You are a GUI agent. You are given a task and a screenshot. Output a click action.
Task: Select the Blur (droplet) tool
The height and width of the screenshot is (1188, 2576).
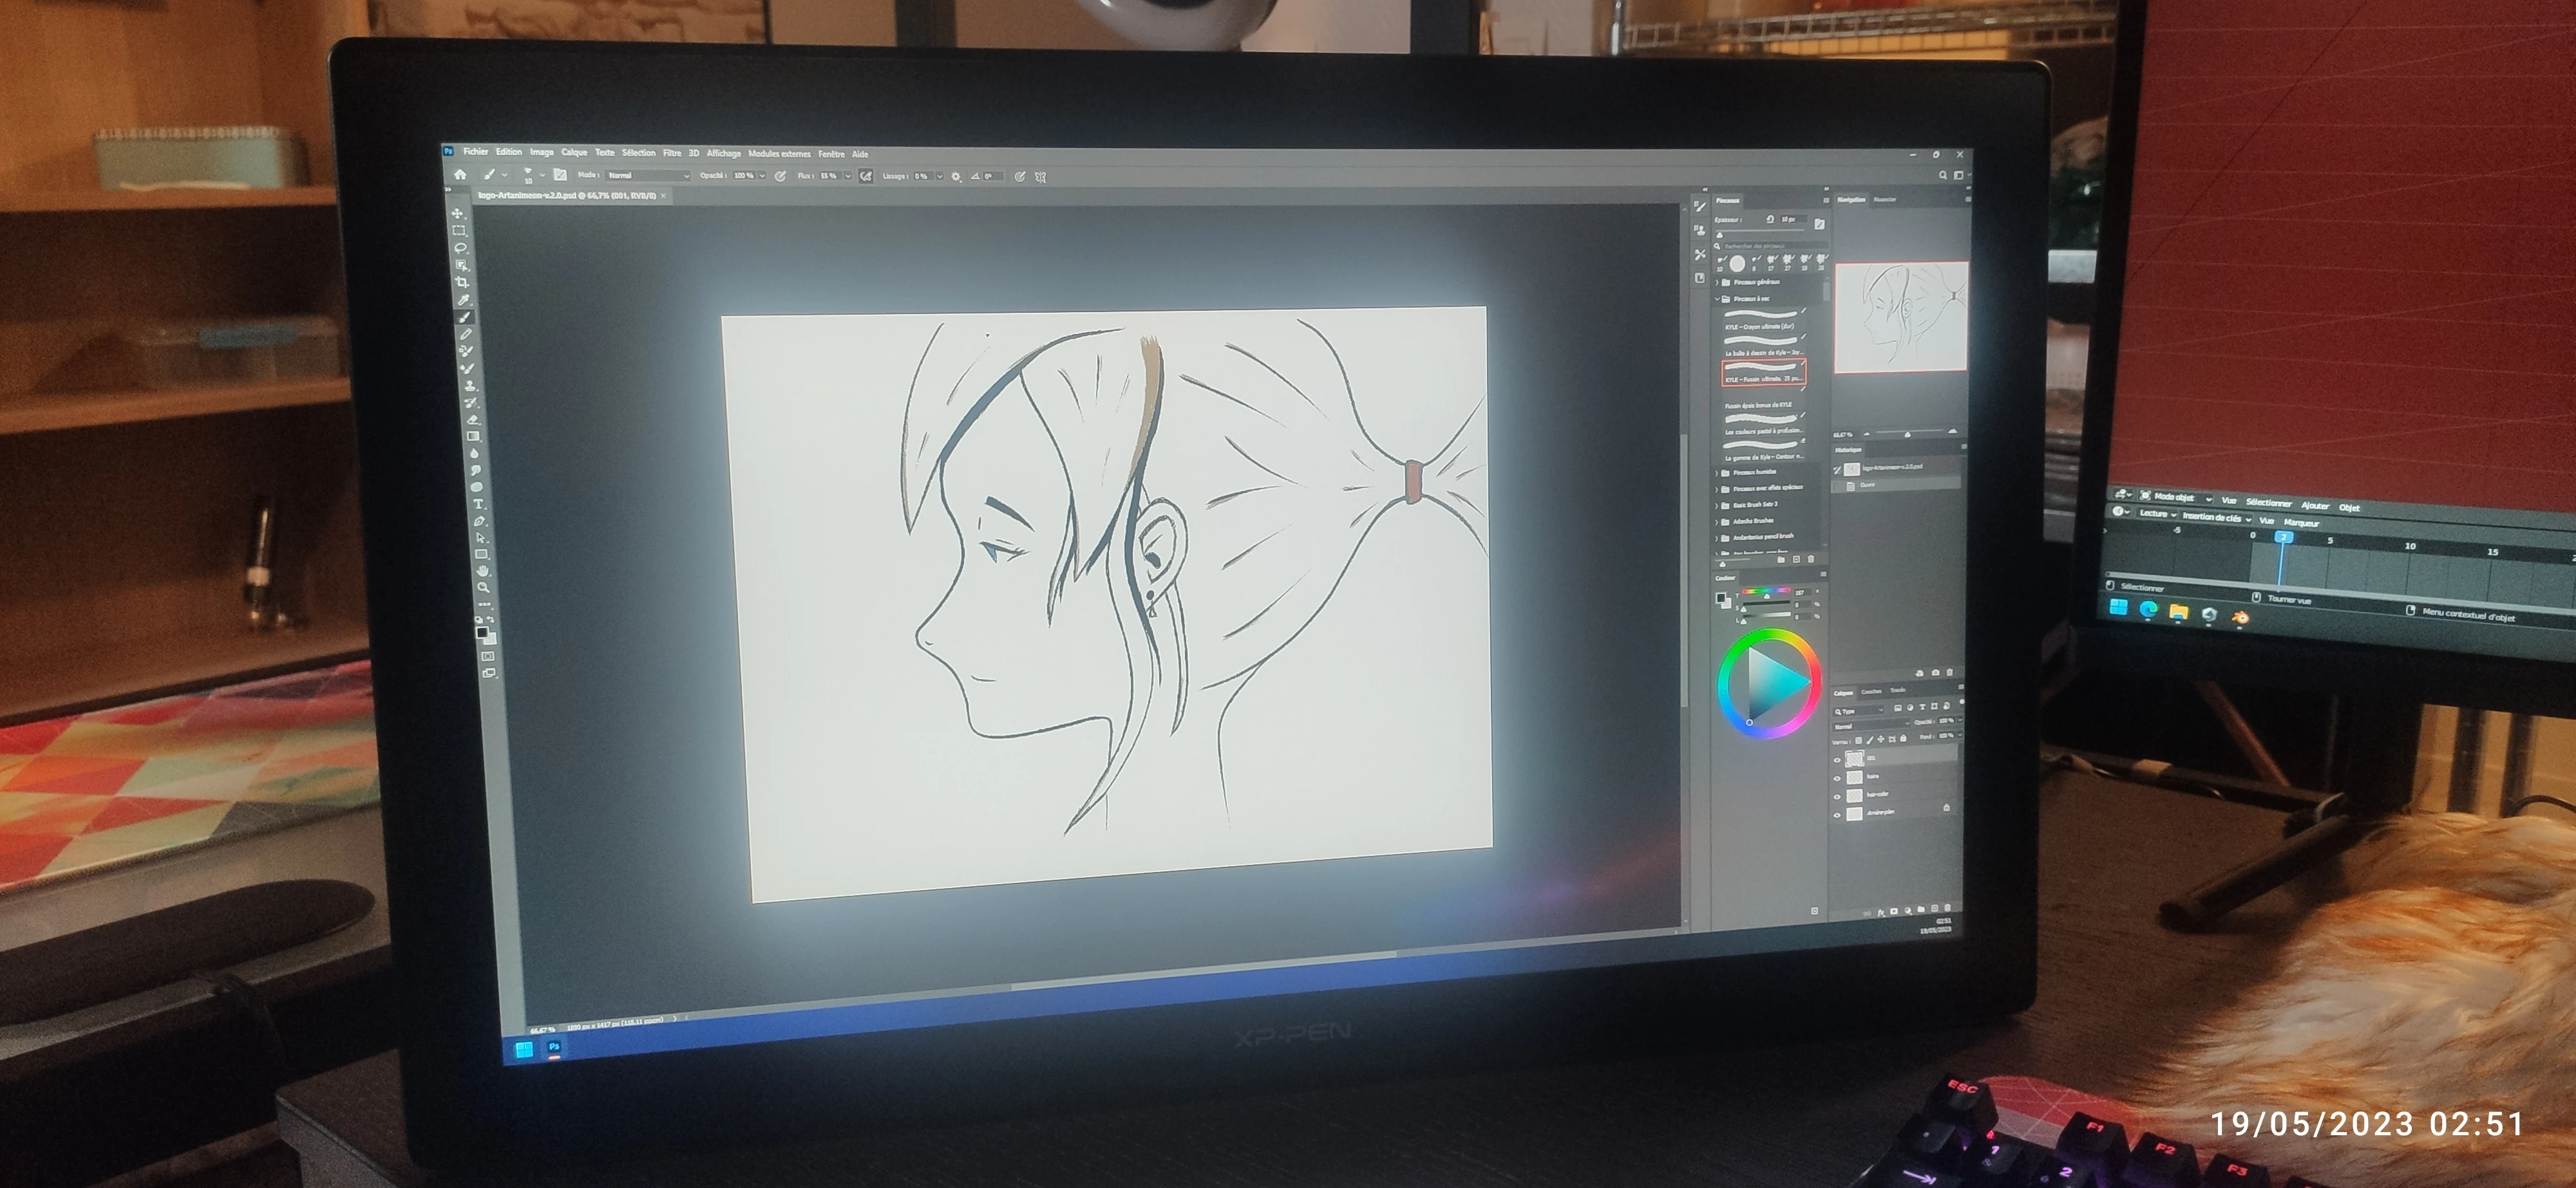[x=474, y=452]
